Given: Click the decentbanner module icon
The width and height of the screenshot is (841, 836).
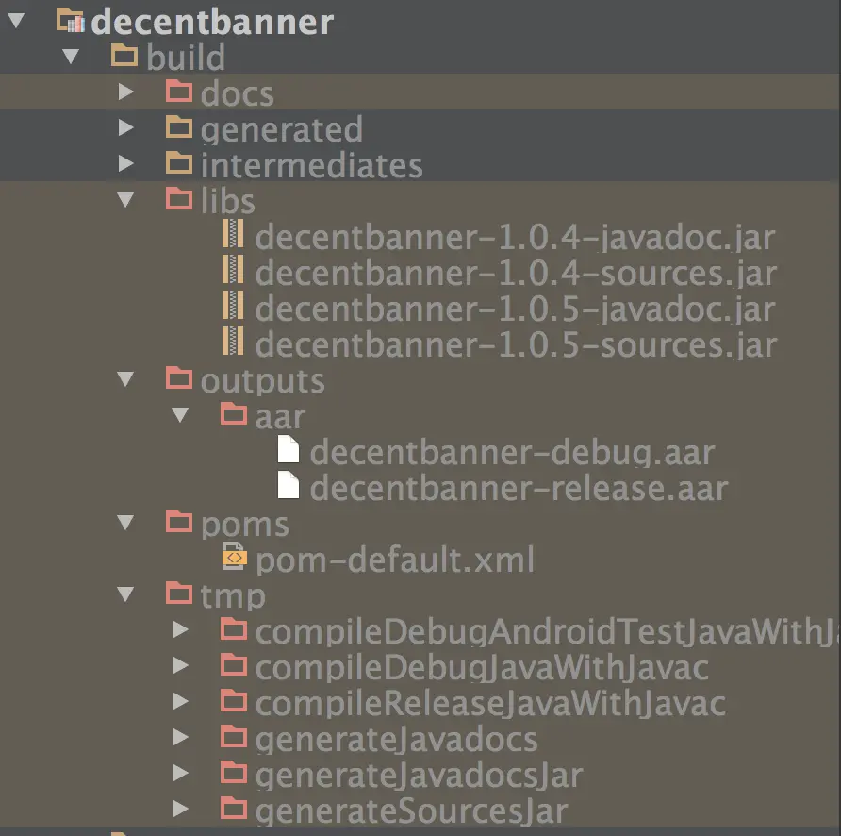Looking at the screenshot, I should [71, 21].
